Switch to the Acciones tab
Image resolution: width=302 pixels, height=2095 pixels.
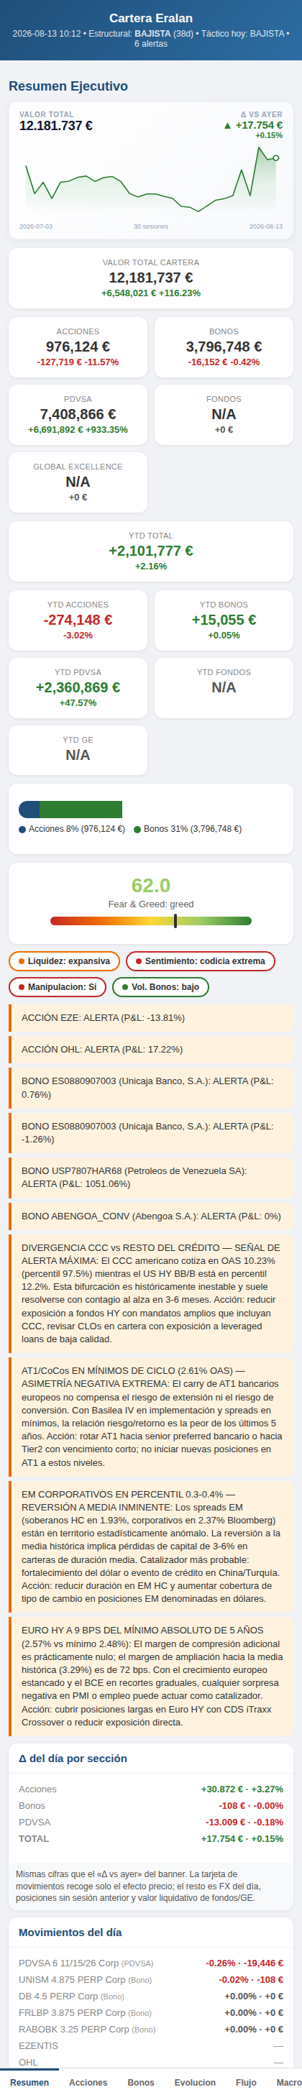[88, 2083]
